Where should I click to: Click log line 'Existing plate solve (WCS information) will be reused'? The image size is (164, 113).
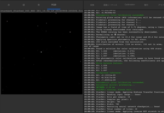coord(124,17)
